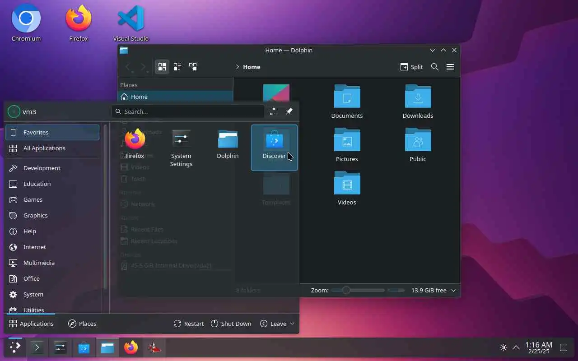Select Home in Dolphin Places panel
The height and width of the screenshot is (361, 578).
[x=175, y=97]
